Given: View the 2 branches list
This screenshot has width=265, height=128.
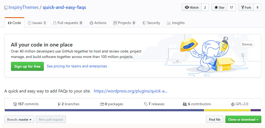Looking at the screenshot, I should [x=69, y=104].
